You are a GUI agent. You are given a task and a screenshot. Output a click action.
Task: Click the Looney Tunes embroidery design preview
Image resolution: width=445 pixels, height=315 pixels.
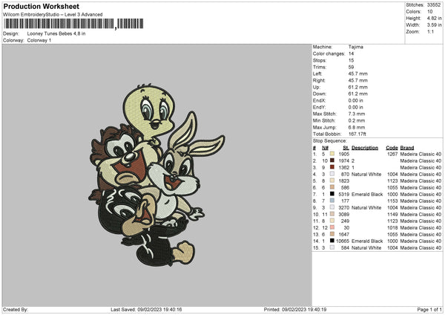pyautogui.click(x=157, y=175)
